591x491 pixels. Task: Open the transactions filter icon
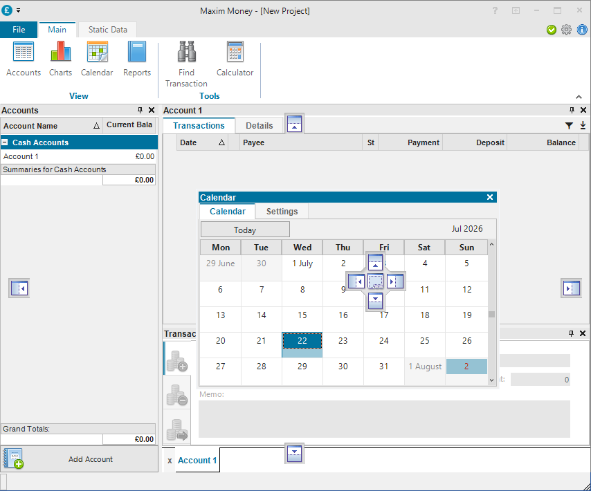click(x=569, y=125)
